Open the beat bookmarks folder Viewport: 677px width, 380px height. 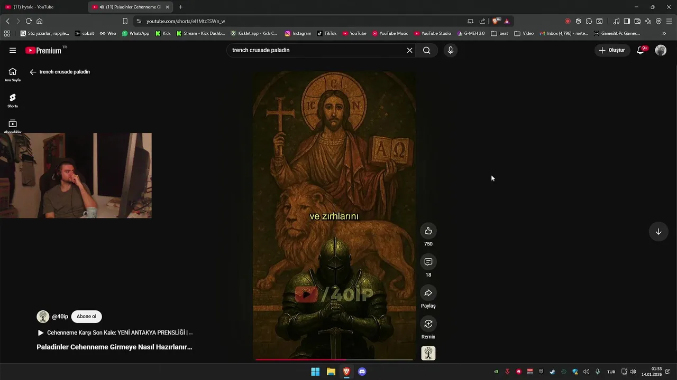[499, 33]
